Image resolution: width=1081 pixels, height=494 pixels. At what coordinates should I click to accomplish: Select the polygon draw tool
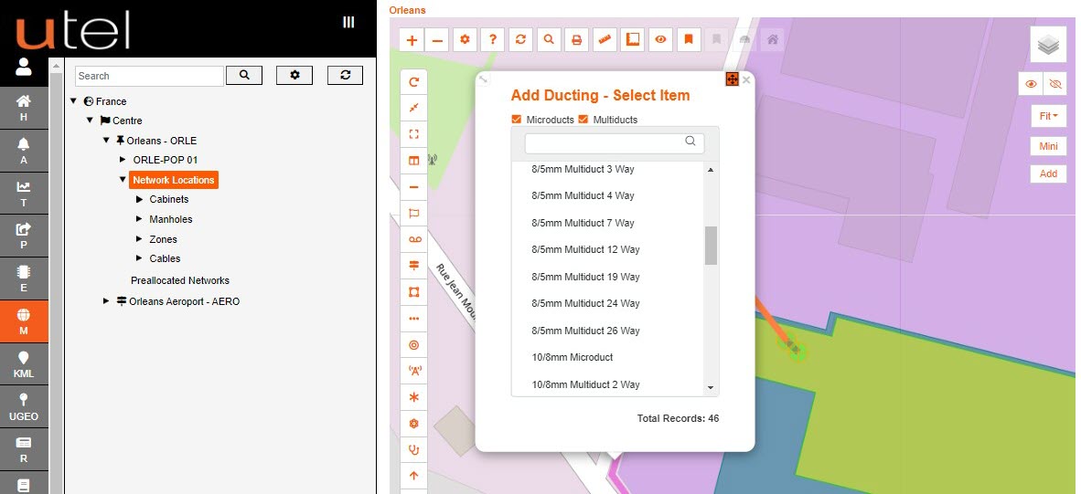413,291
